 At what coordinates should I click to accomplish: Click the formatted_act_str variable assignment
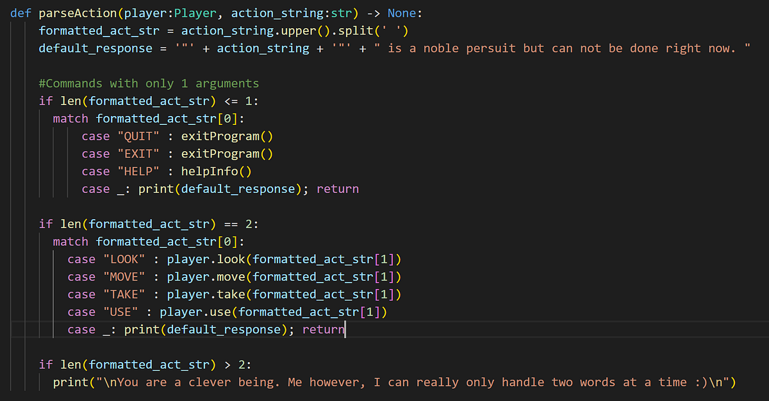[99, 30]
